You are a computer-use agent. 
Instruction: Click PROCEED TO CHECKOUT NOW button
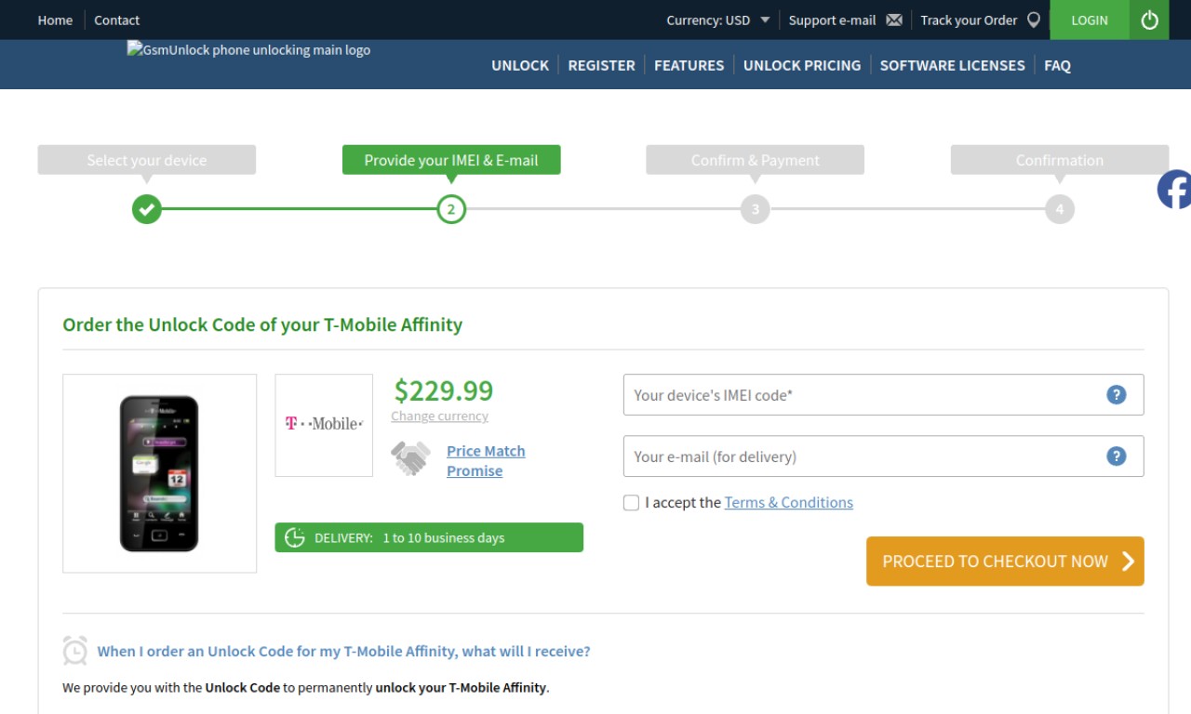point(1005,562)
